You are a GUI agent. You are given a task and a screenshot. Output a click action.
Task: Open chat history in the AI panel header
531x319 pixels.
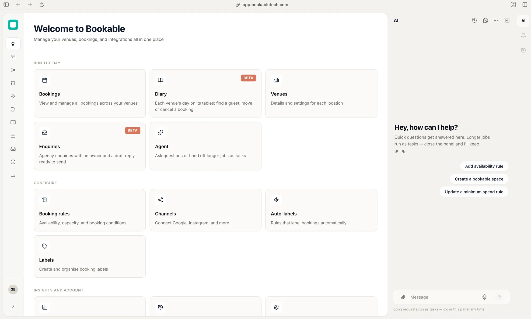tap(474, 20)
